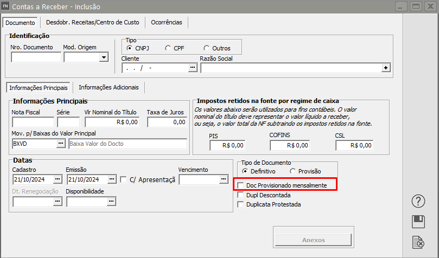Open the Mov. p/ Baixas lookup button
The image size is (439, 258).
tap(61, 144)
